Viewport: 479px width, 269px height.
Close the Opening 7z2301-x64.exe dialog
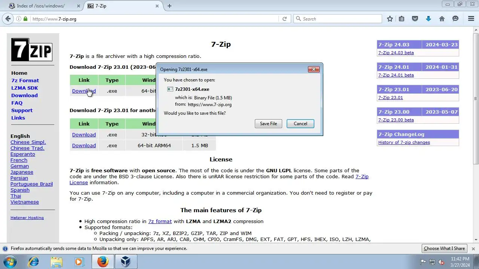(314, 69)
